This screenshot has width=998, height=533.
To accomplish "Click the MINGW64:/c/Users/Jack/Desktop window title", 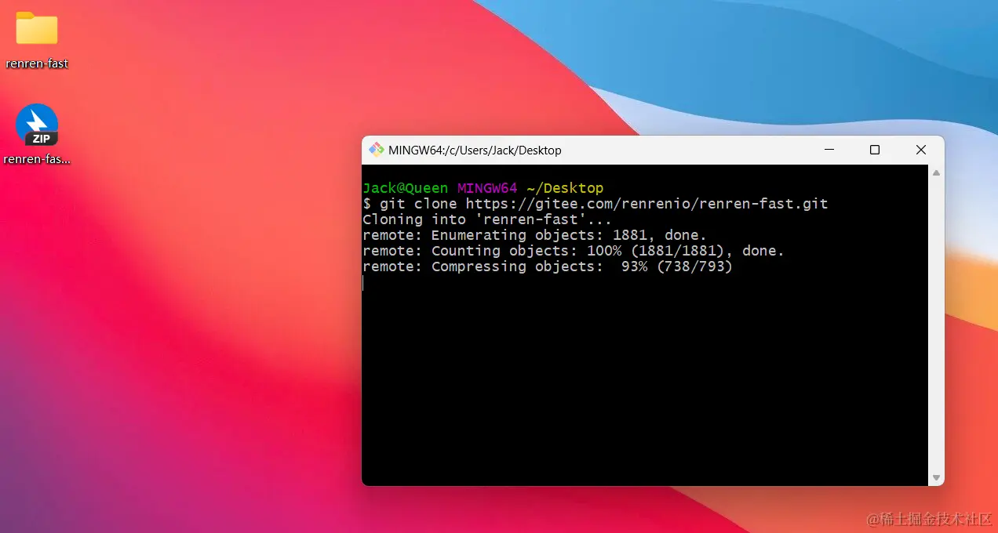I will pyautogui.click(x=475, y=150).
